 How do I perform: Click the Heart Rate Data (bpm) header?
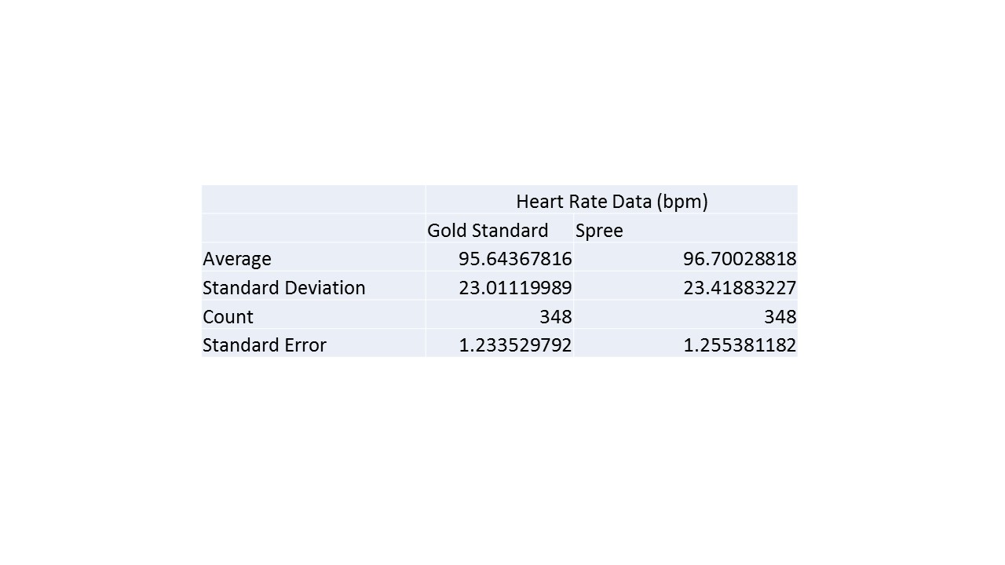coord(611,202)
